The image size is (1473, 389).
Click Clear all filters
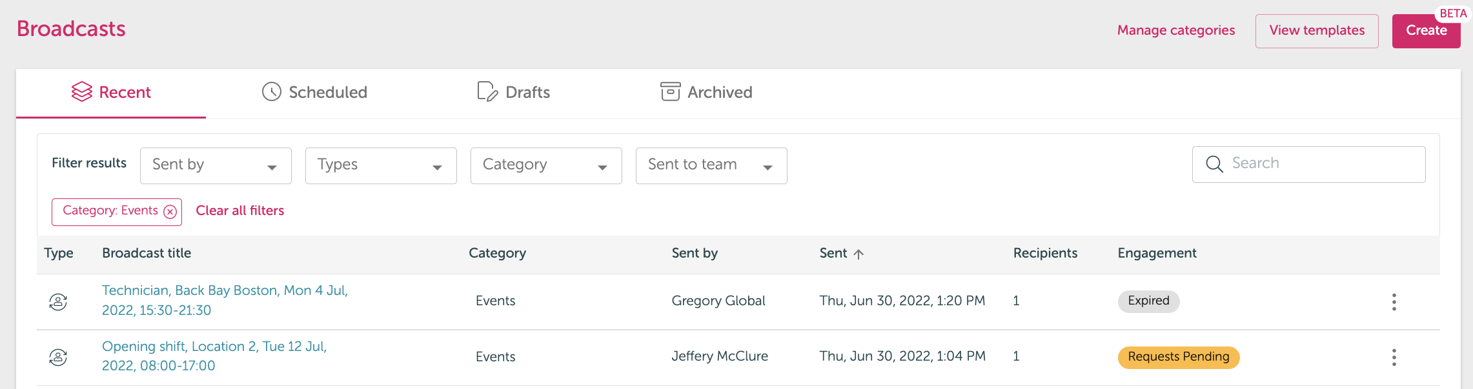(240, 211)
